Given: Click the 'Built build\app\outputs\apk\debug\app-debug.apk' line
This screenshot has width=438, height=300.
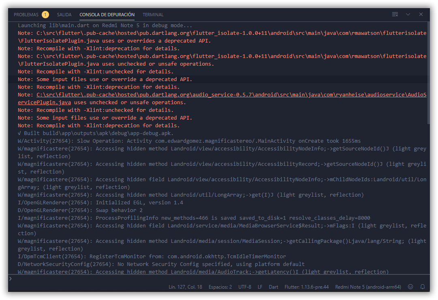Looking at the screenshot, I should (x=96, y=133).
